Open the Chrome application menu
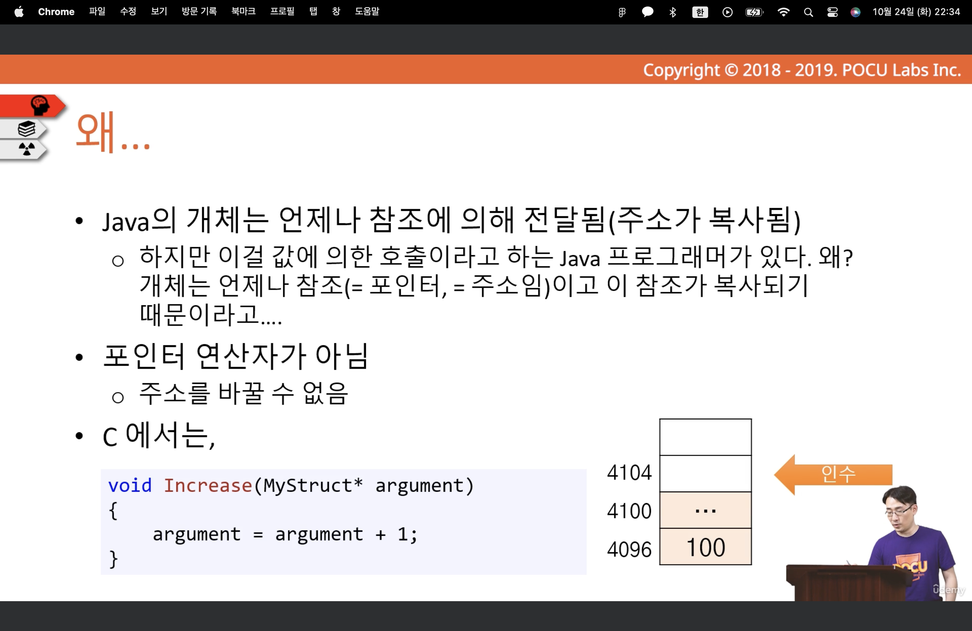The image size is (972, 631). coord(56,12)
